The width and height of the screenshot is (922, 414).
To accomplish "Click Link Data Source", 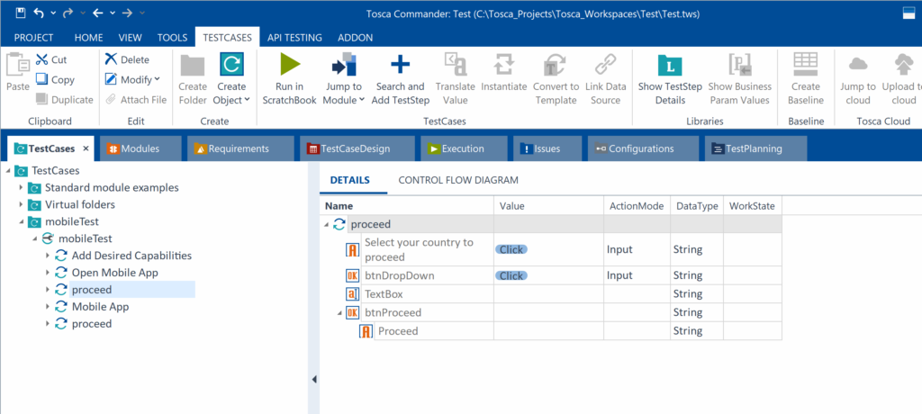I will point(606,79).
